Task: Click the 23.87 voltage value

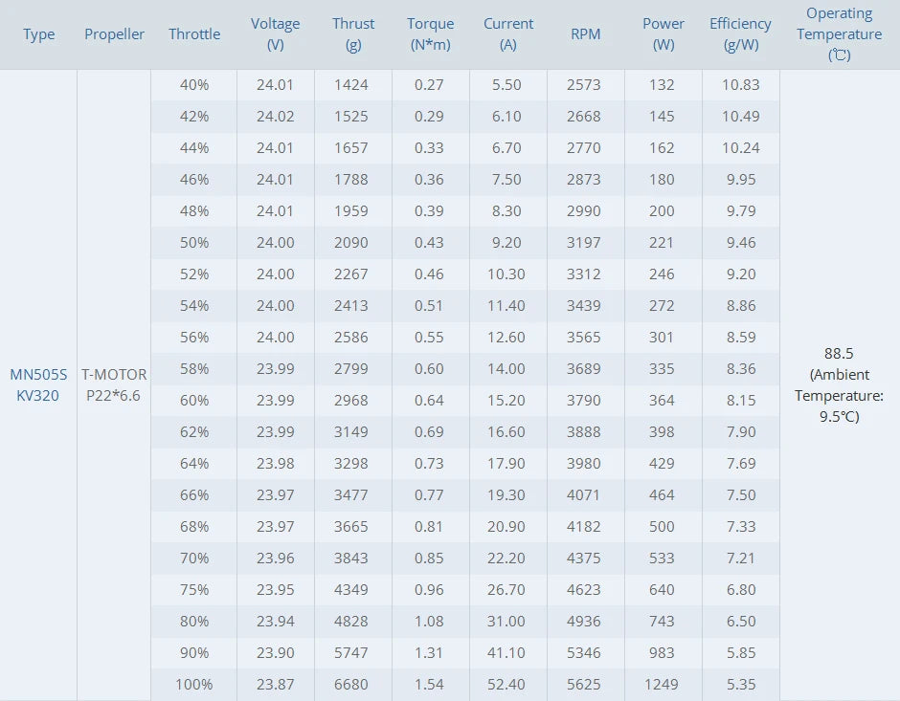Action: click(276, 685)
